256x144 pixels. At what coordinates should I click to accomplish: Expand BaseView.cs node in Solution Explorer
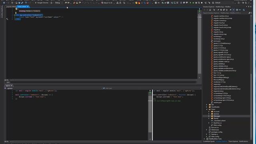[209, 123]
